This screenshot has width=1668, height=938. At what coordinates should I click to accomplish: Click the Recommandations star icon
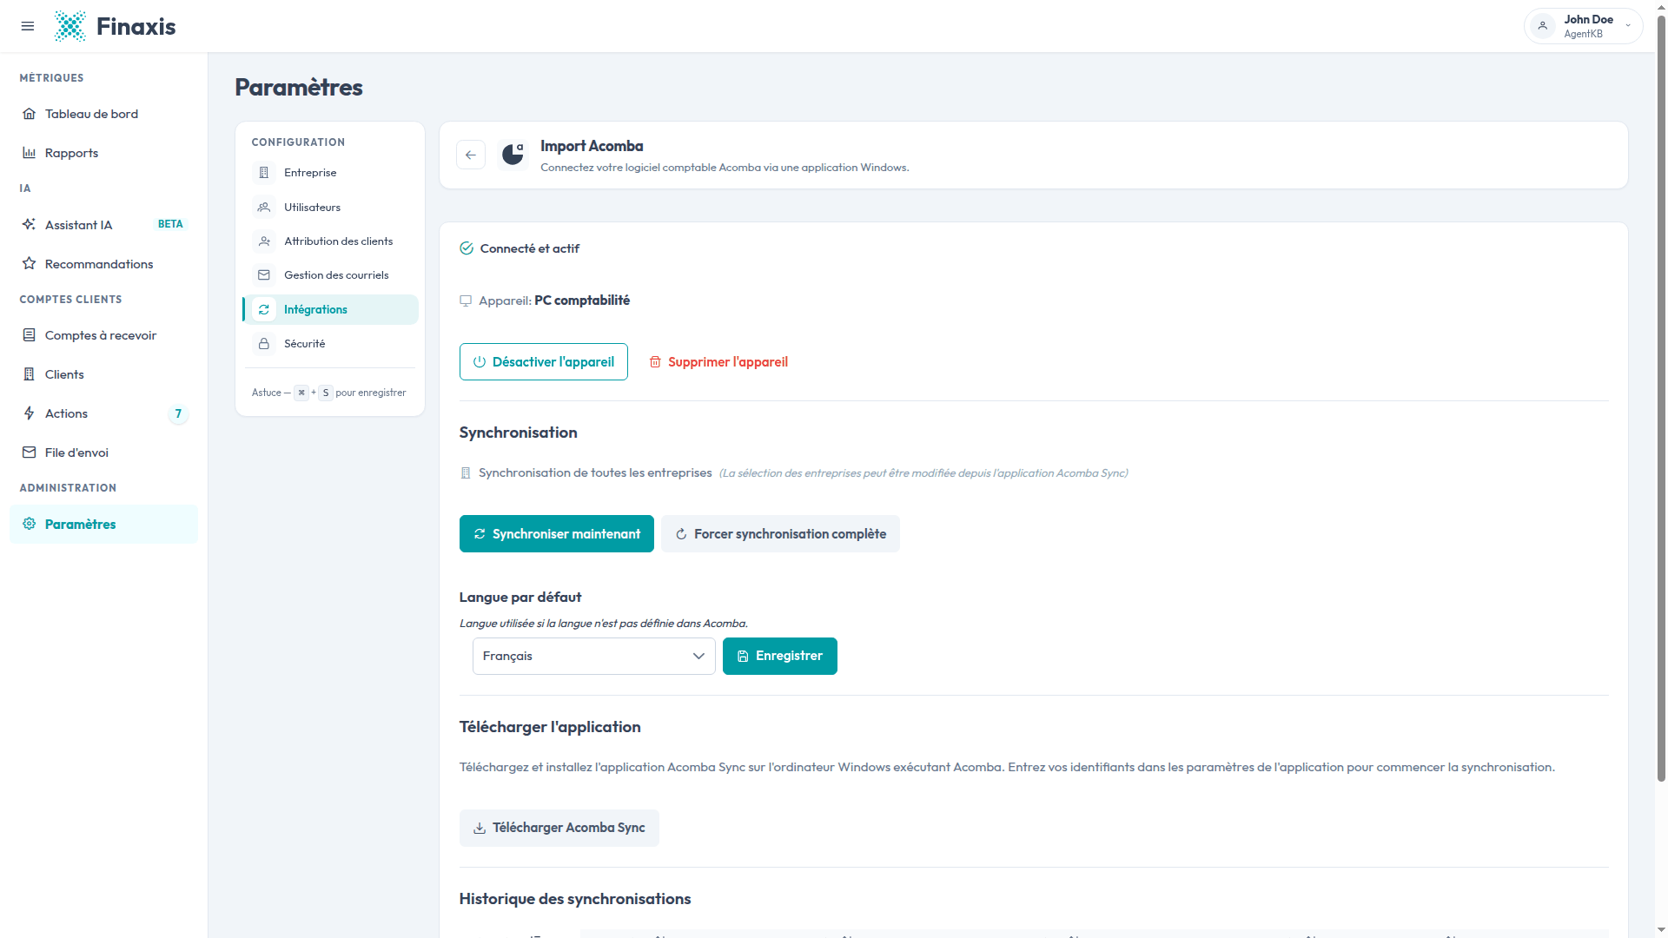click(30, 264)
